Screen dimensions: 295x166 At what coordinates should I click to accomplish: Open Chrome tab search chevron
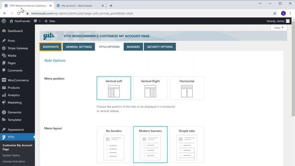260,3
